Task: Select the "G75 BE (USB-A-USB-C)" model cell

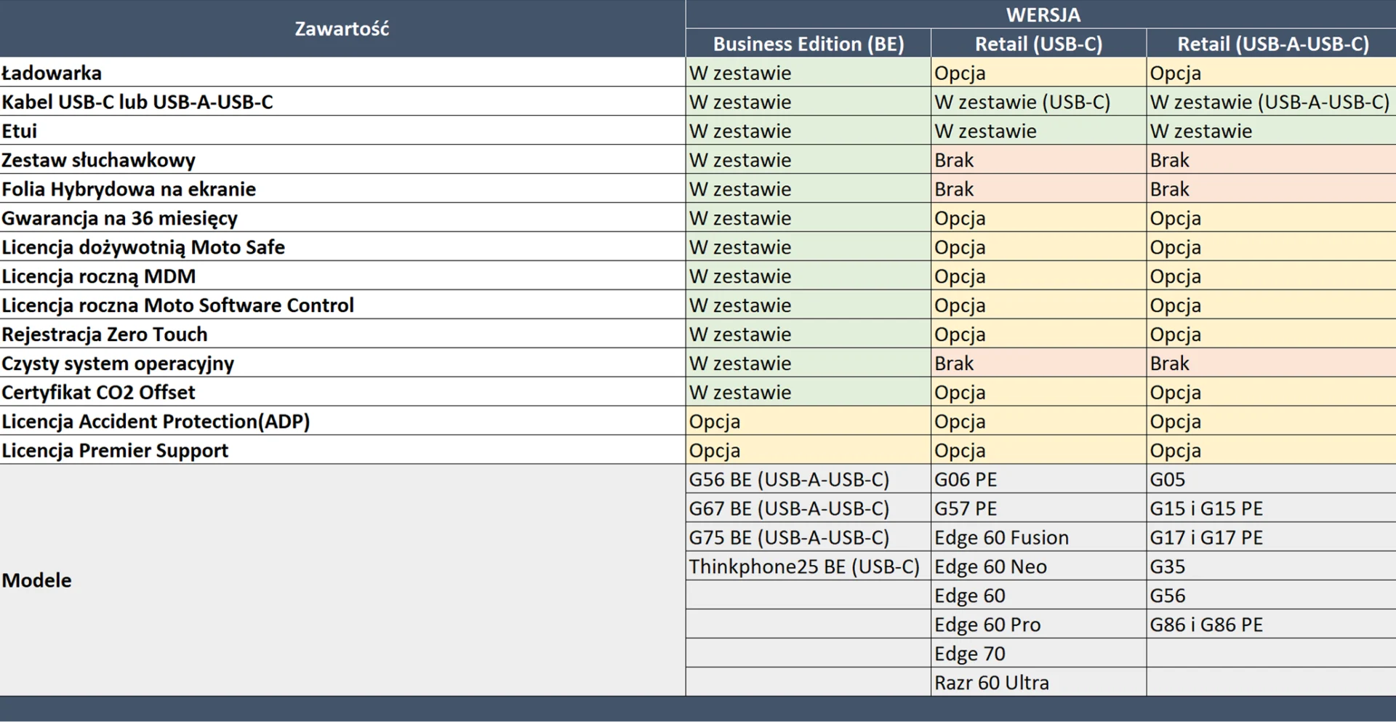Action: point(809,538)
